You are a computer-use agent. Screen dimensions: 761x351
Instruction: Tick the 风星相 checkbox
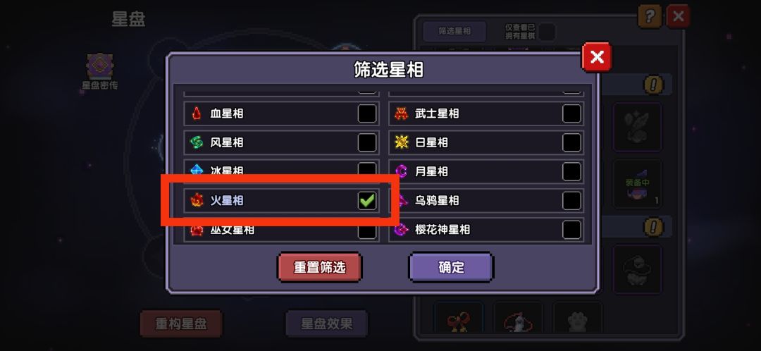(x=367, y=142)
